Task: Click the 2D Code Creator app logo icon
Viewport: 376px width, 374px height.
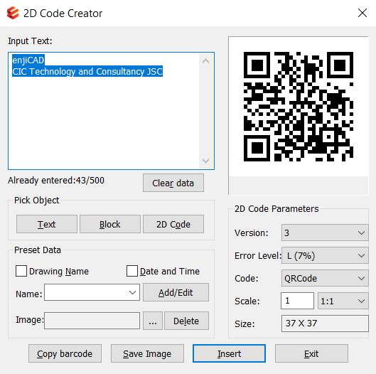Action: (13, 13)
